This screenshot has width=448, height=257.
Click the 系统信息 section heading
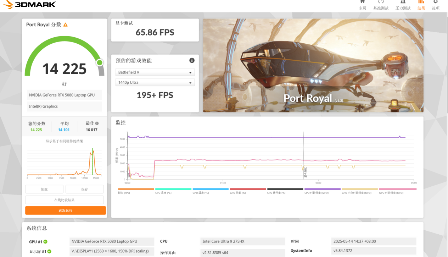tap(37, 228)
